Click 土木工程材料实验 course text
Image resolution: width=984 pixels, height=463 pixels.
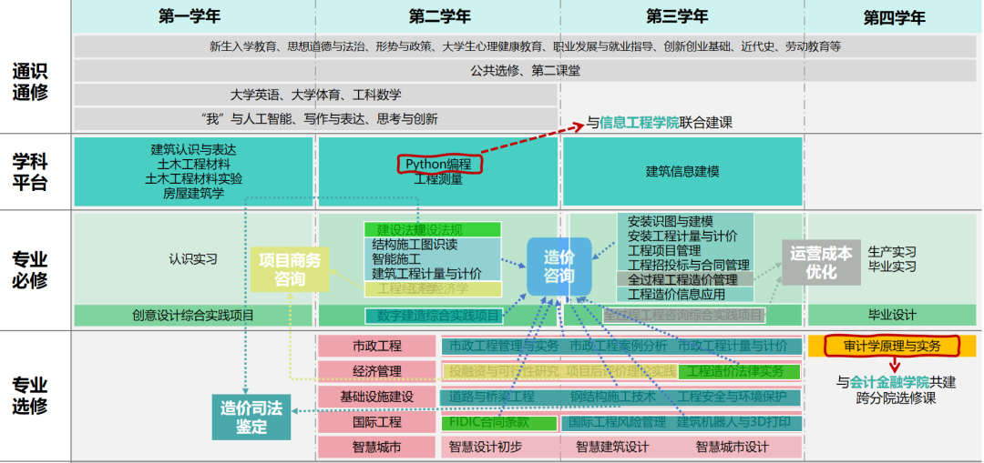coord(193,178)
